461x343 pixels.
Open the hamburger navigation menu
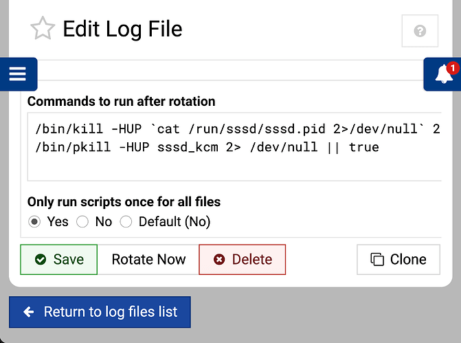pyautogui.click(x=18, y=74)
